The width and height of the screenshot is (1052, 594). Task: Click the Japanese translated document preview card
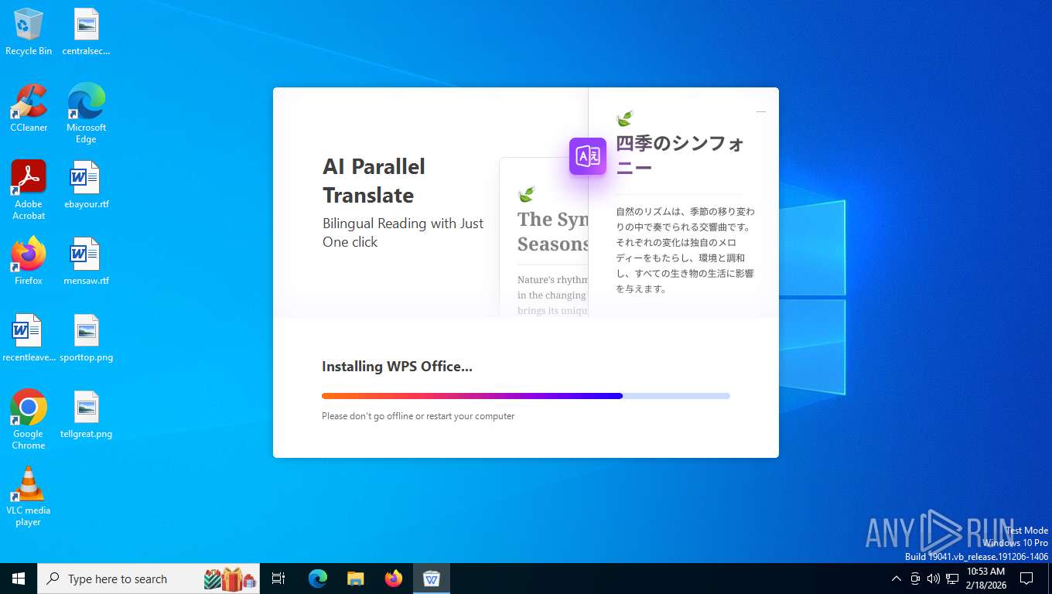683,203
